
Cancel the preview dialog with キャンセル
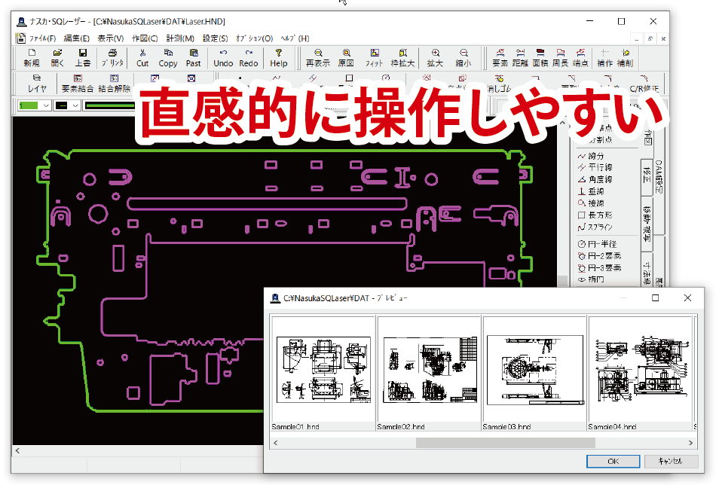coord(670,461)
